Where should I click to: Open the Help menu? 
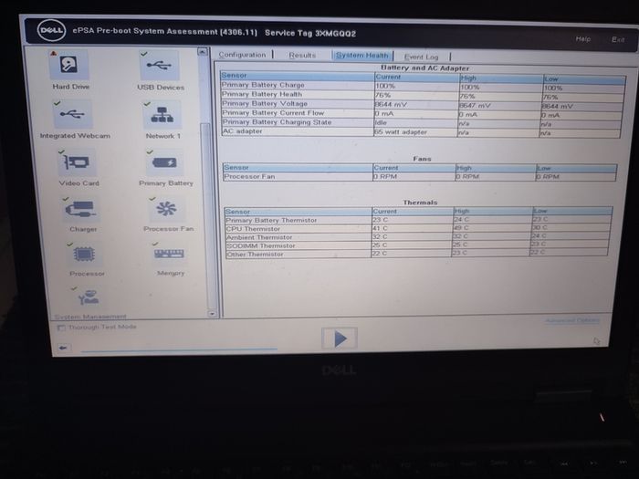[x=582, y=38]
